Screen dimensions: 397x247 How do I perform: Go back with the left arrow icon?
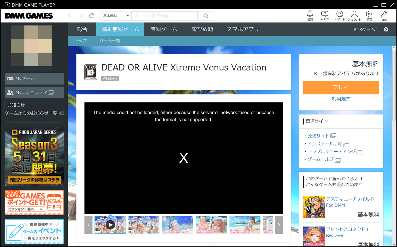[69, 16]
